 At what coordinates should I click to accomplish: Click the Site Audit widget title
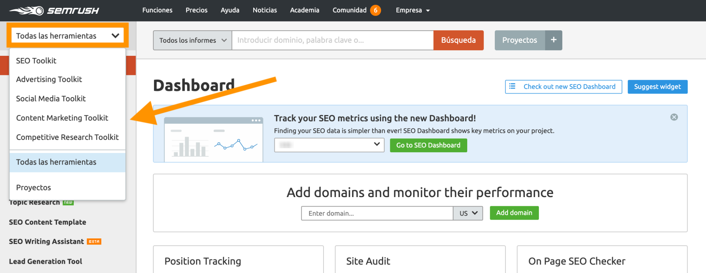pos(368,261)
